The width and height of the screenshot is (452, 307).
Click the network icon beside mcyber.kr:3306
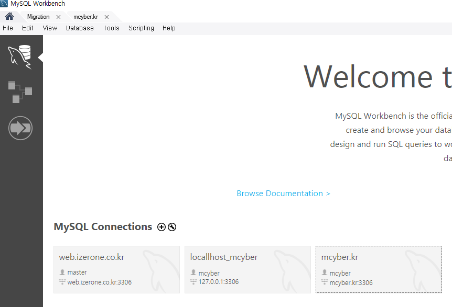[324, 282]
